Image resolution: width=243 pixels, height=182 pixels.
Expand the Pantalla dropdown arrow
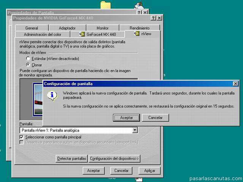coord(135,130)
